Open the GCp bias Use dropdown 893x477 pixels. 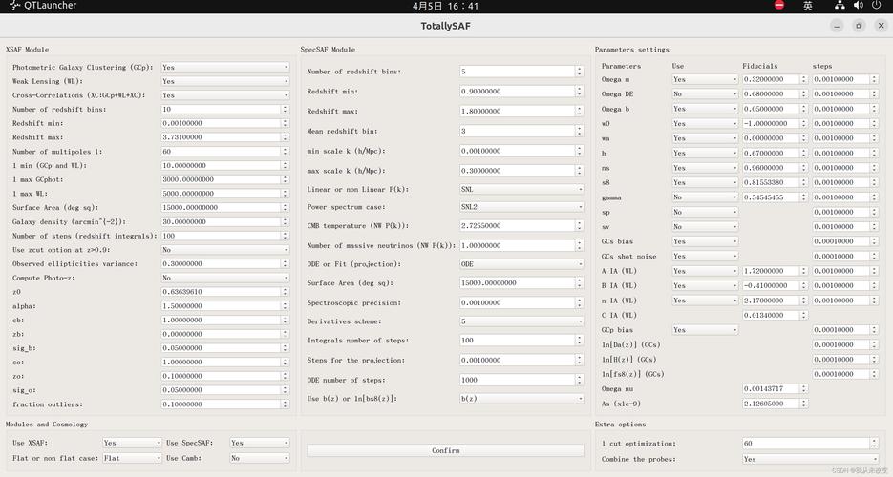[705, 330]
